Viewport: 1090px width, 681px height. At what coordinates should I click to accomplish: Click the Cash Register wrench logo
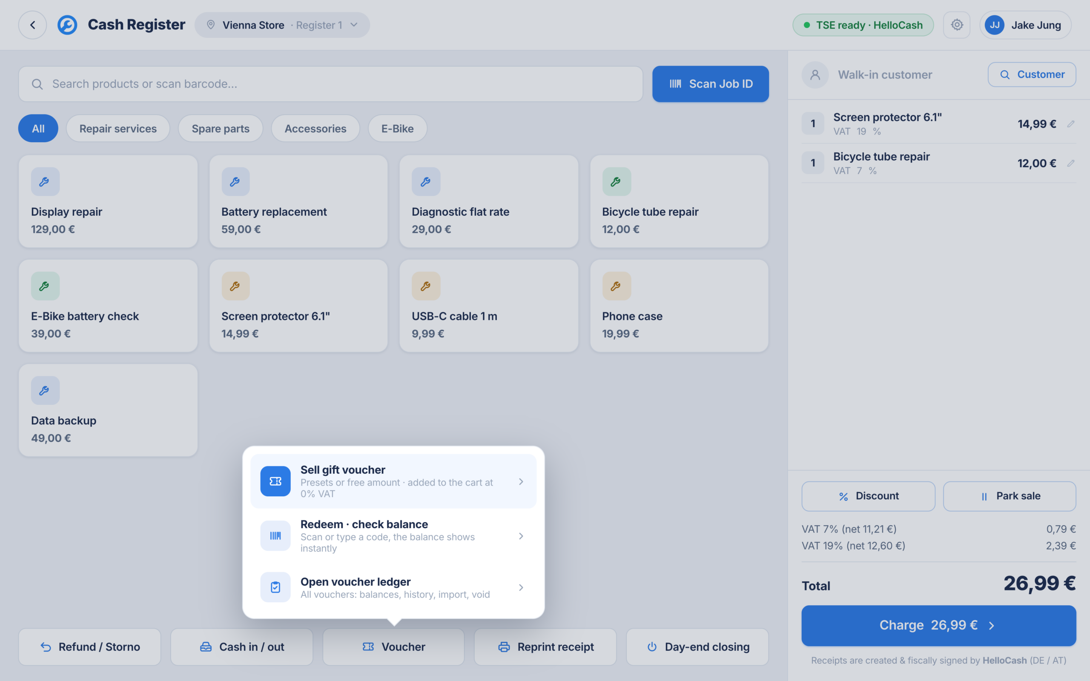[67, 25]
